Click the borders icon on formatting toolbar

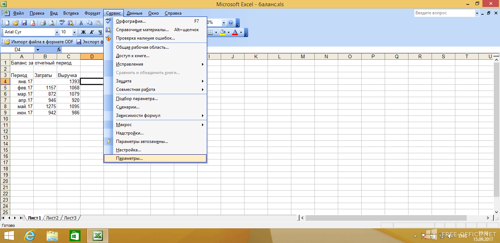(210, 32)
